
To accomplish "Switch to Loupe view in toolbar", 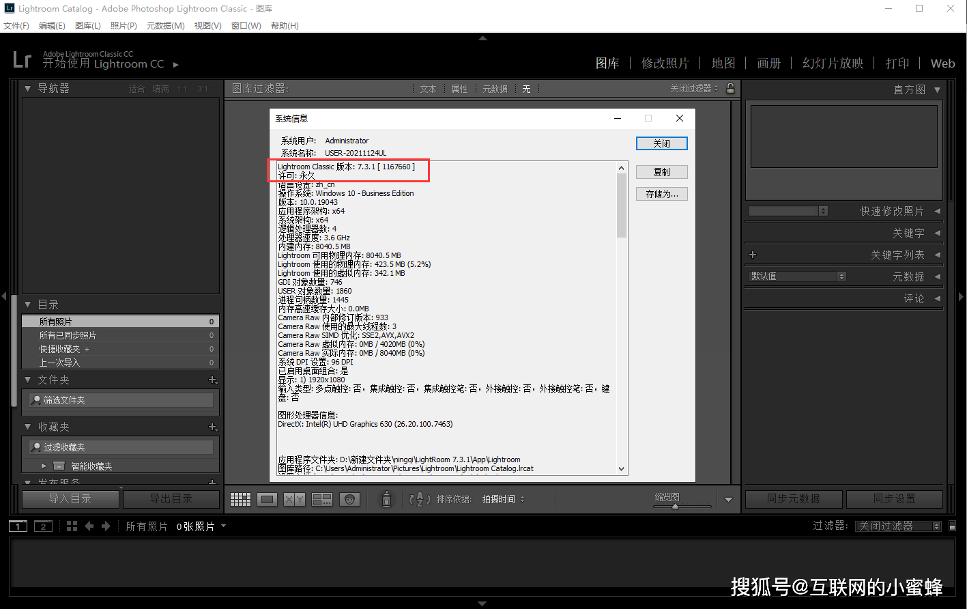I will tap(268, 500).
